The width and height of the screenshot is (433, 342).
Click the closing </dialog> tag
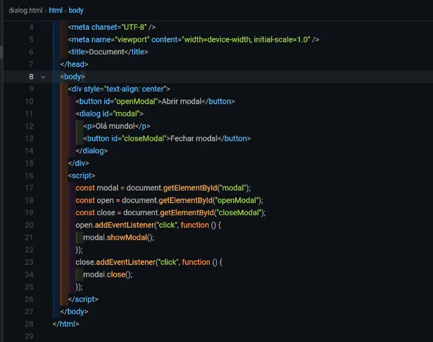92,151
